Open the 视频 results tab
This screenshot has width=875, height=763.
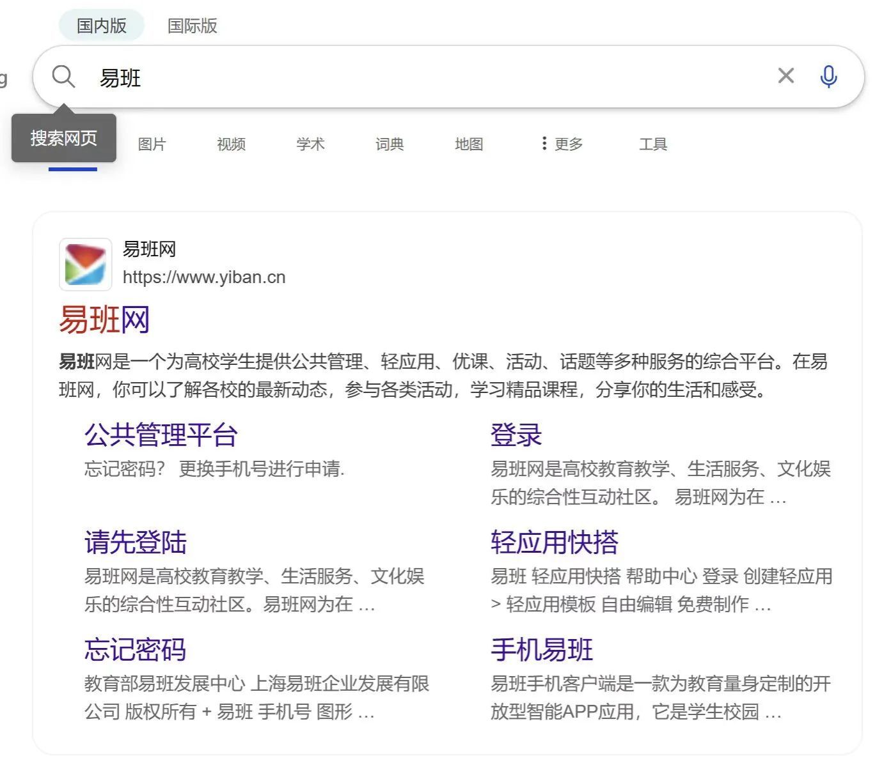pyautogui.click(x=231, y=144)
